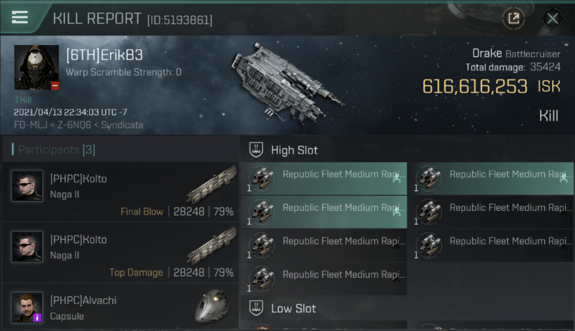Click the share/export kill report icon
Image resolution: width=575 pixels, height=331 pixels.
tap(514, 19)
